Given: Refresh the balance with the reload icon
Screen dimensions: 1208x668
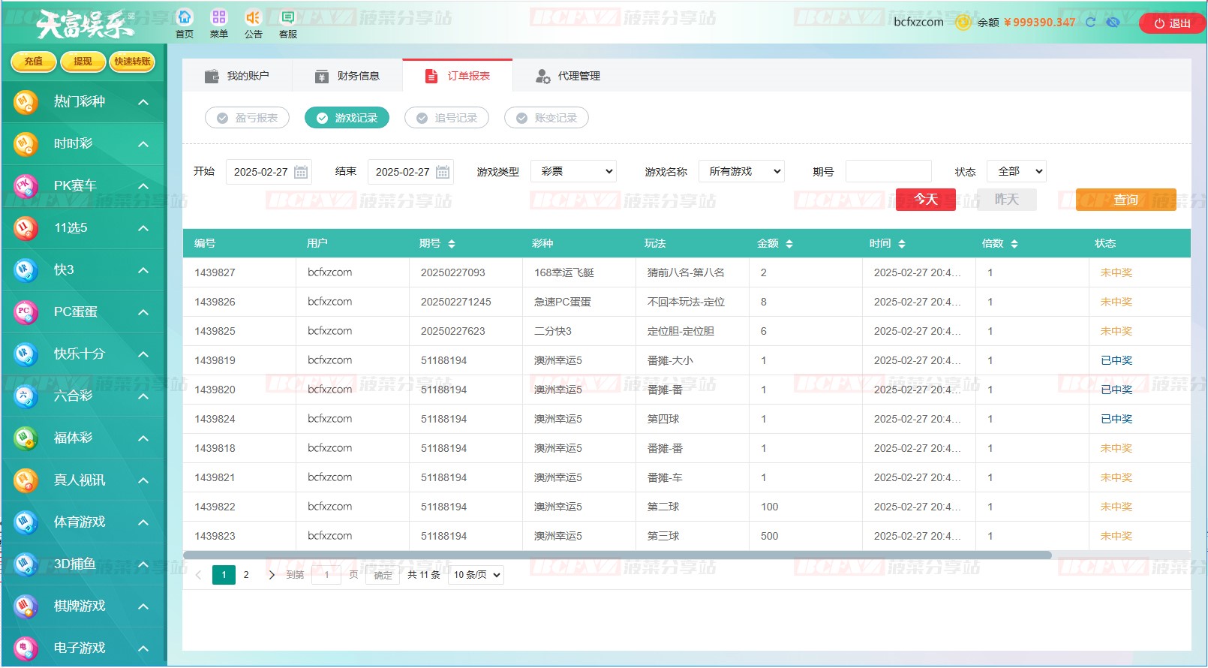Looking at the screenshot, I should (x=1091, y=23).
